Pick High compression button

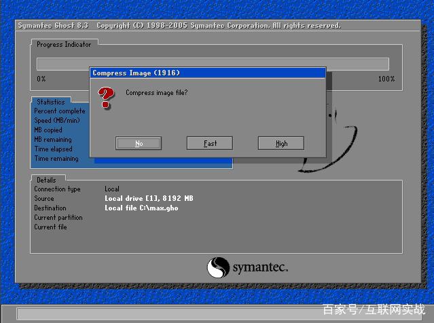281,143
